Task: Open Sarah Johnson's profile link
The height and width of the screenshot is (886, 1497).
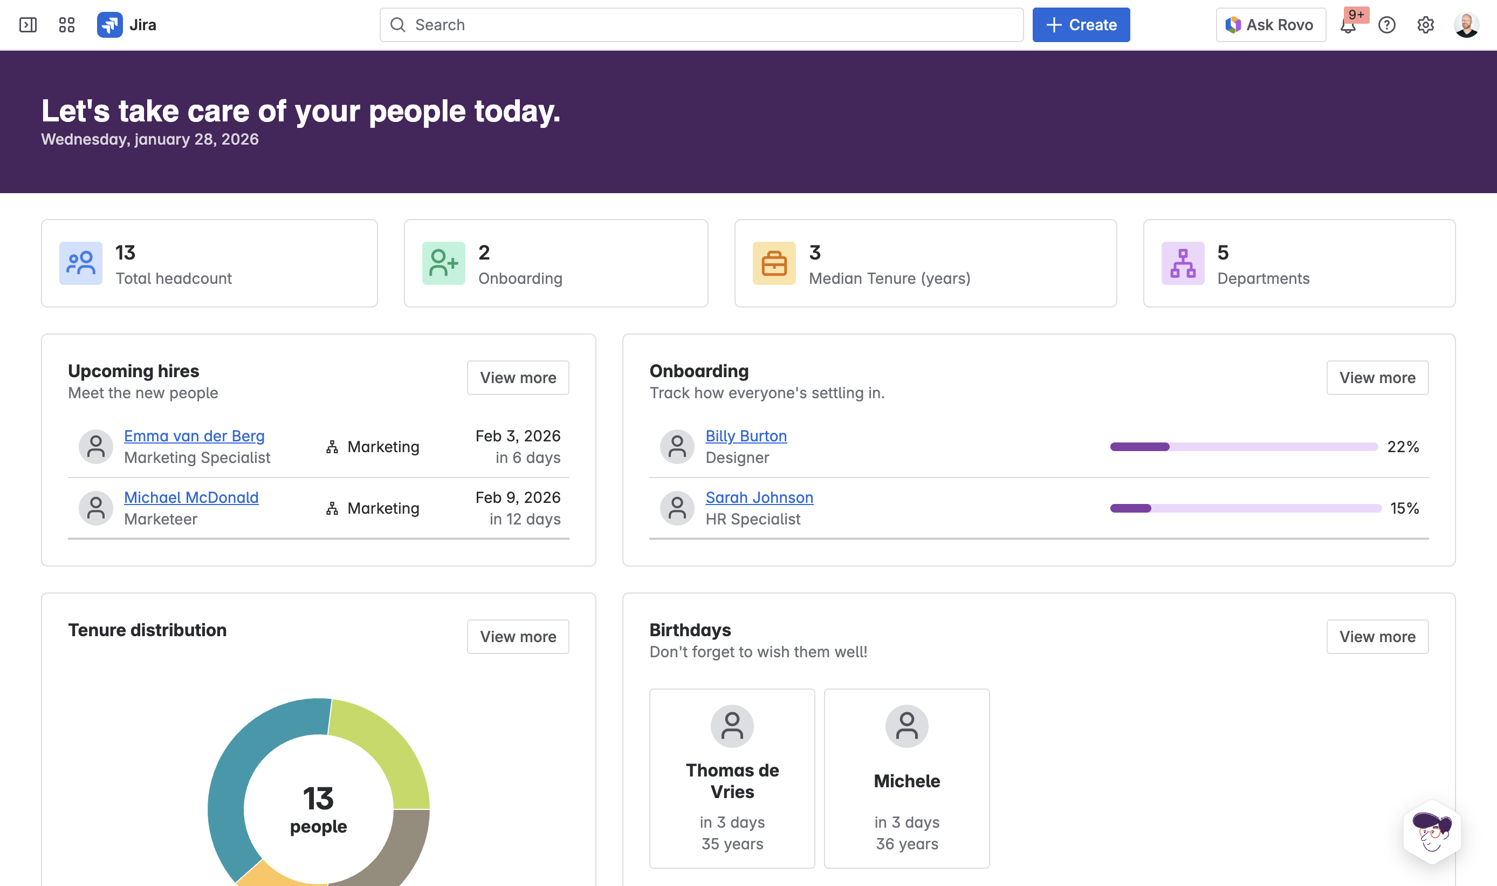Action: pyautogui.click(x=759, y=497)
